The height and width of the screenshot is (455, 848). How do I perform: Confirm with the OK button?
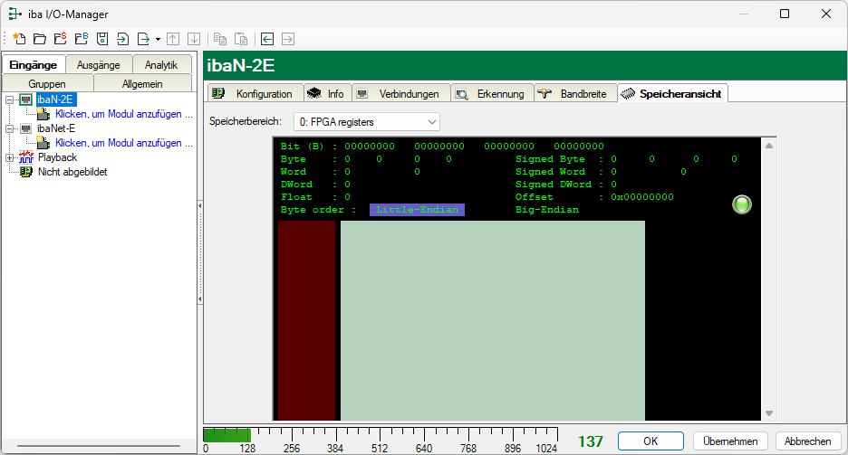tap(650, 441)
